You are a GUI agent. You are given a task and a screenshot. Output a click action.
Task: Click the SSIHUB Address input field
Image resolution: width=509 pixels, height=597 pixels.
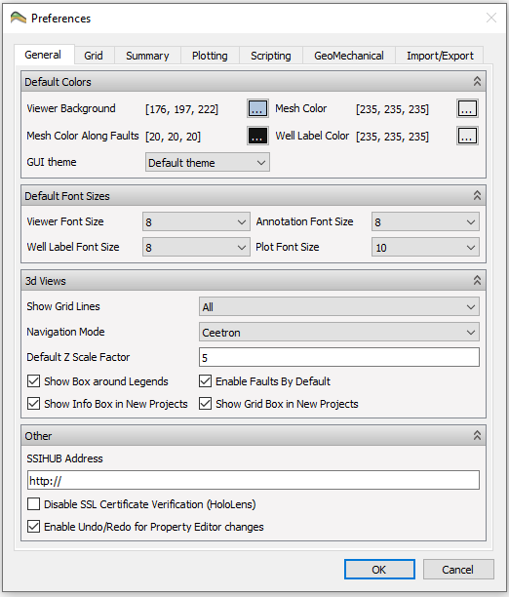click(x=254, y=480)
